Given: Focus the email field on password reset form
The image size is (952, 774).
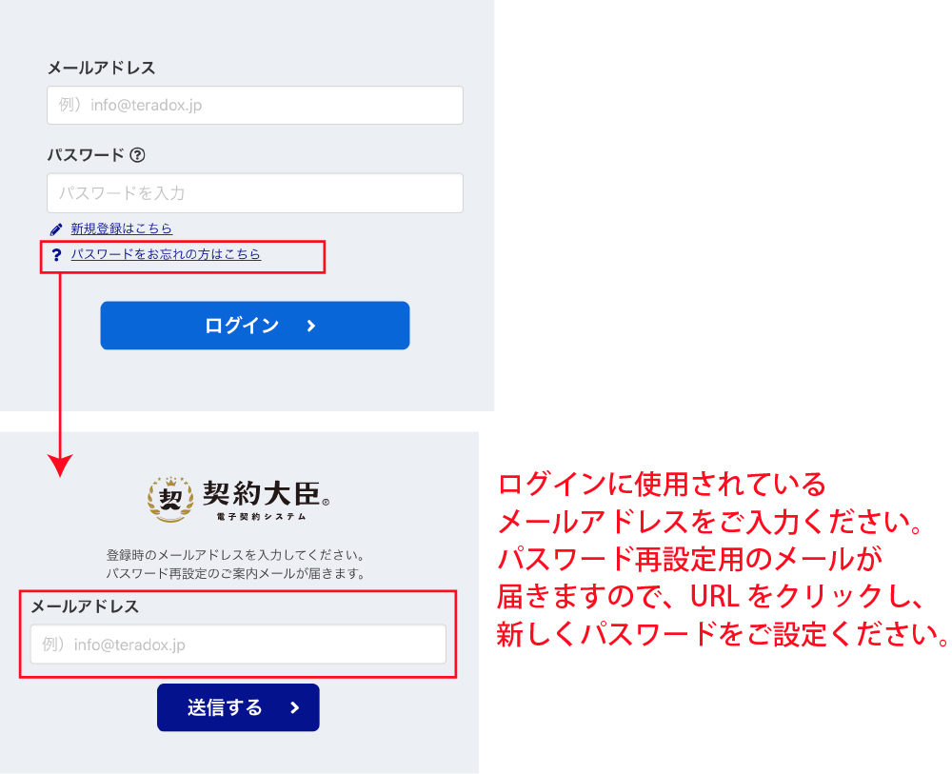Looking at the screenshot, I should (238, 645).
